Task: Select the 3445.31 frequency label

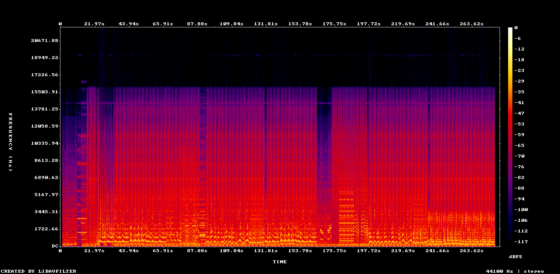Action: (x=46, y=211)
